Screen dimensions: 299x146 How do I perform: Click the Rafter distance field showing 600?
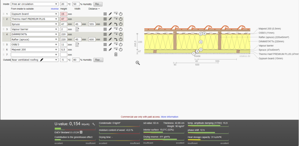92,39
